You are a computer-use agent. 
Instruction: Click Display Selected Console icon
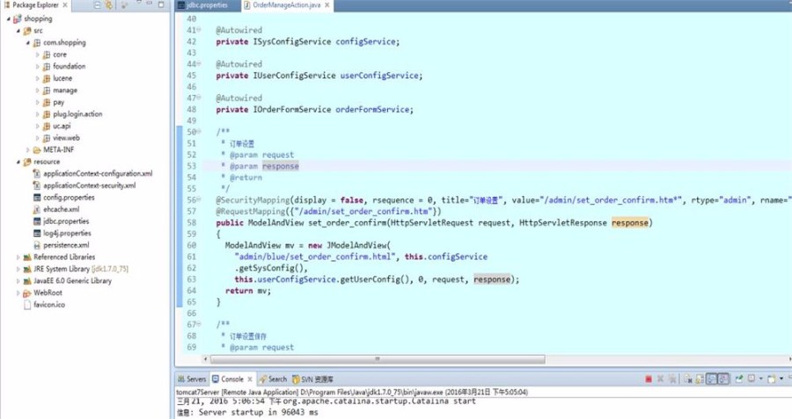pyautogui.click(x=752, y=379)
